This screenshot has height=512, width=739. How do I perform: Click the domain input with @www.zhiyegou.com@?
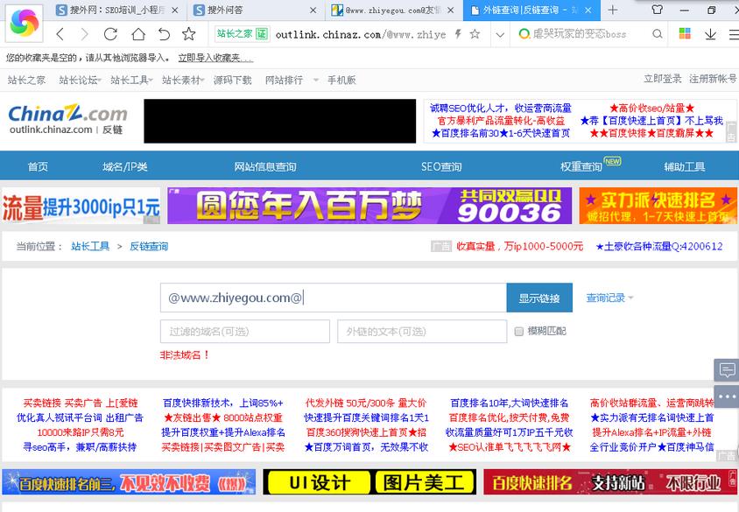click(334, 298)
